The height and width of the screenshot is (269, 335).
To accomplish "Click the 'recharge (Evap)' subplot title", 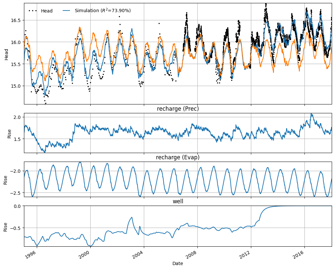I will click(178, 157).
